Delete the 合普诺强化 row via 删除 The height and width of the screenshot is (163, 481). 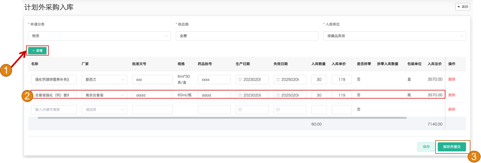point(452,95)
